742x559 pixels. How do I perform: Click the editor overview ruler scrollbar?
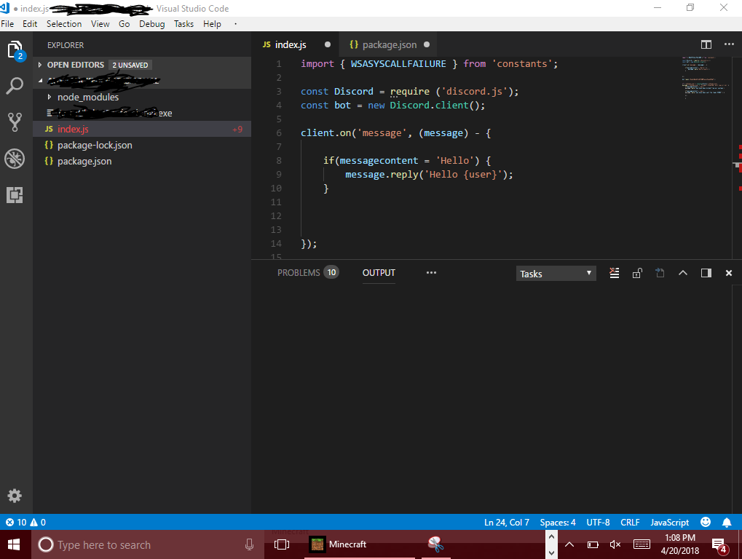click(x=738, y=158)
